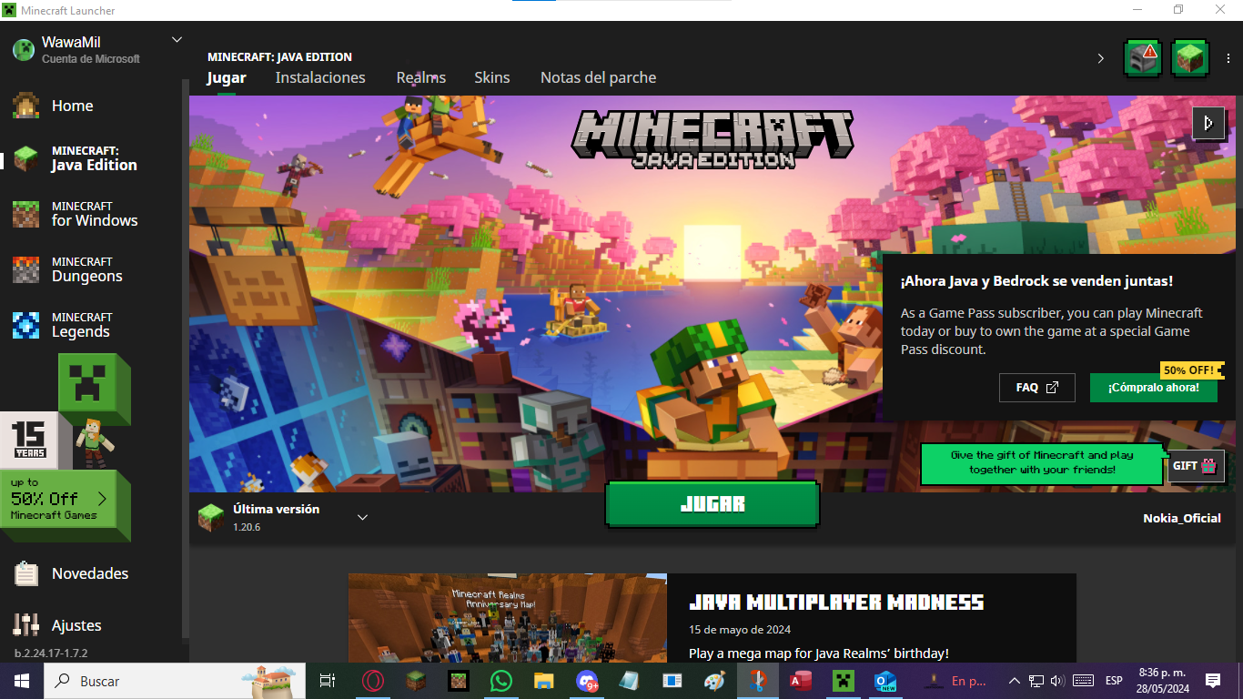Open the FAQ external link
This screenshot has height=699, width=1243.
[1036, 388]
